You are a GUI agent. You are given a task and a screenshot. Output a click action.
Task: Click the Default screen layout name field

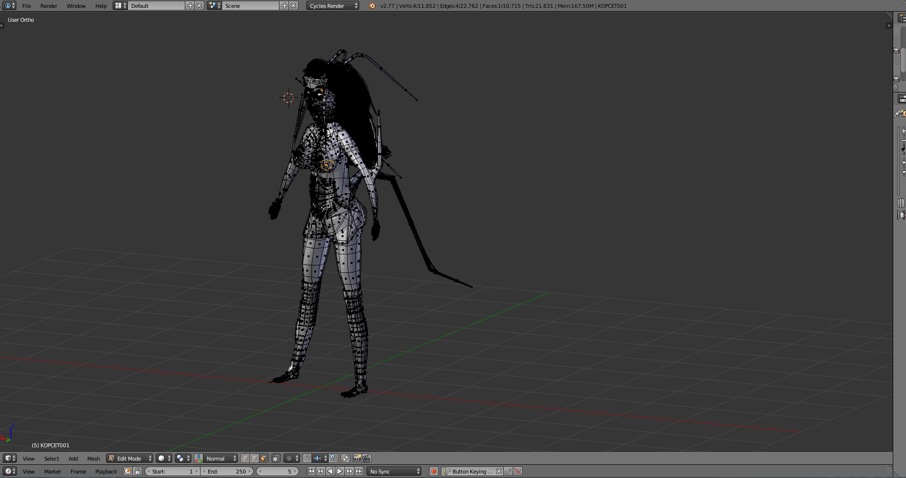click(156, 6)
